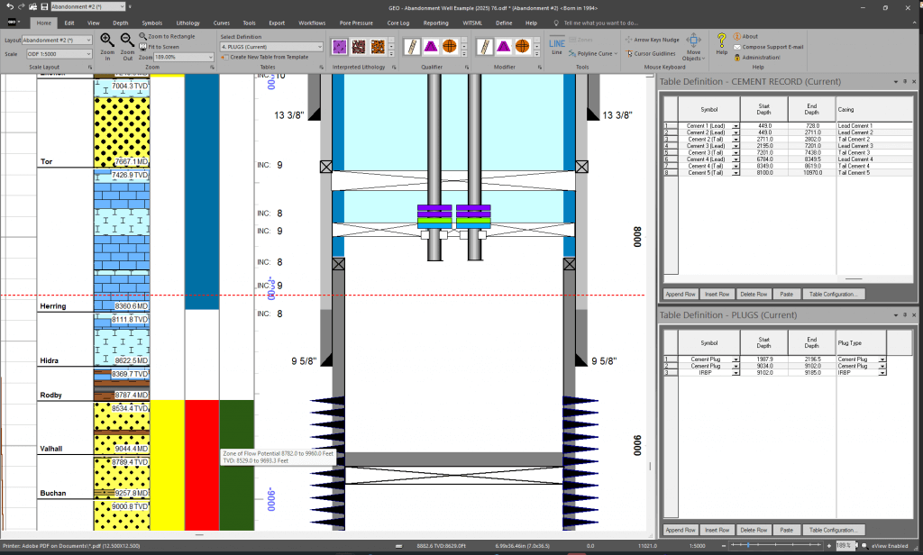Open the Edit ribbon tab

click(x=69, y=23)
